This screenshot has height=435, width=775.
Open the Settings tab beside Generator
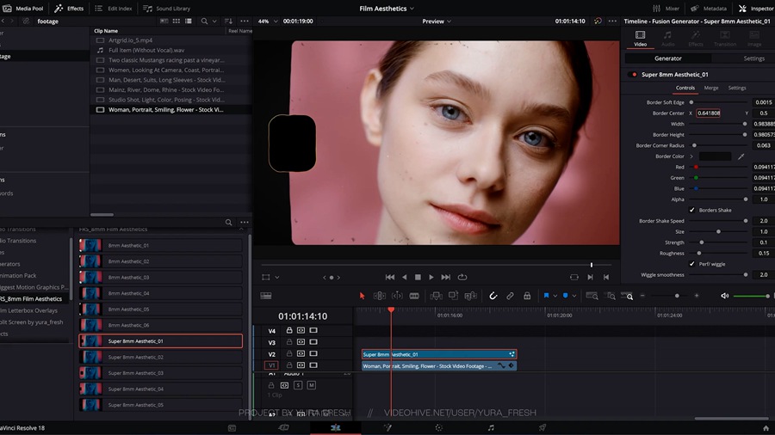(x=753, y=58)
